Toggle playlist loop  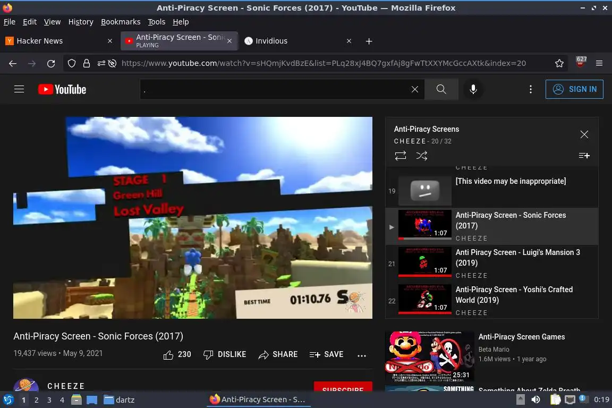[x=401, y=156]
